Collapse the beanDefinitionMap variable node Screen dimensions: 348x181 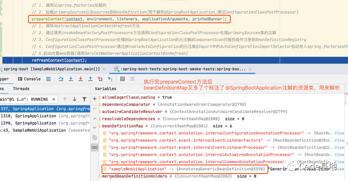[100, 126]
